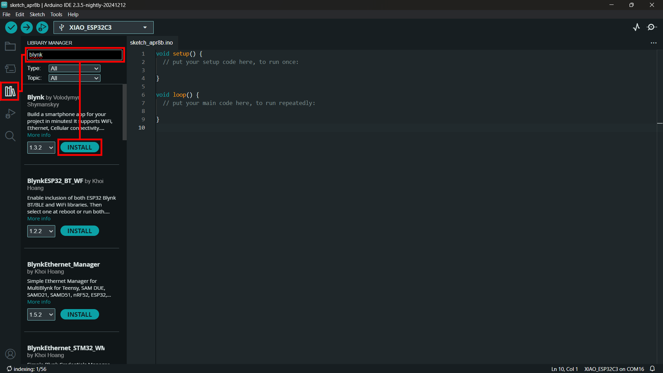Click line number 1 in the gutter
This screenshot has height=373, width=663.
click(x=143, y=54)
